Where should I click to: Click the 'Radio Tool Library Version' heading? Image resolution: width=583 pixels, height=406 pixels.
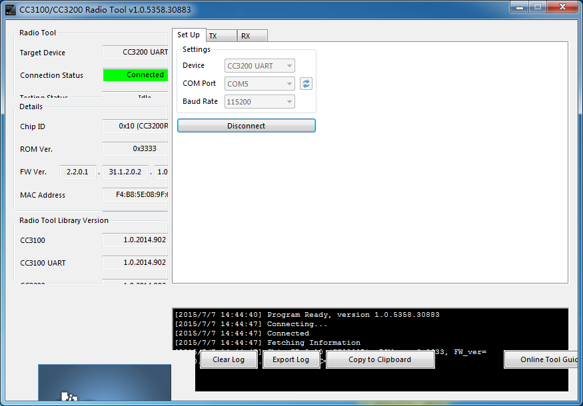[64, 220]
